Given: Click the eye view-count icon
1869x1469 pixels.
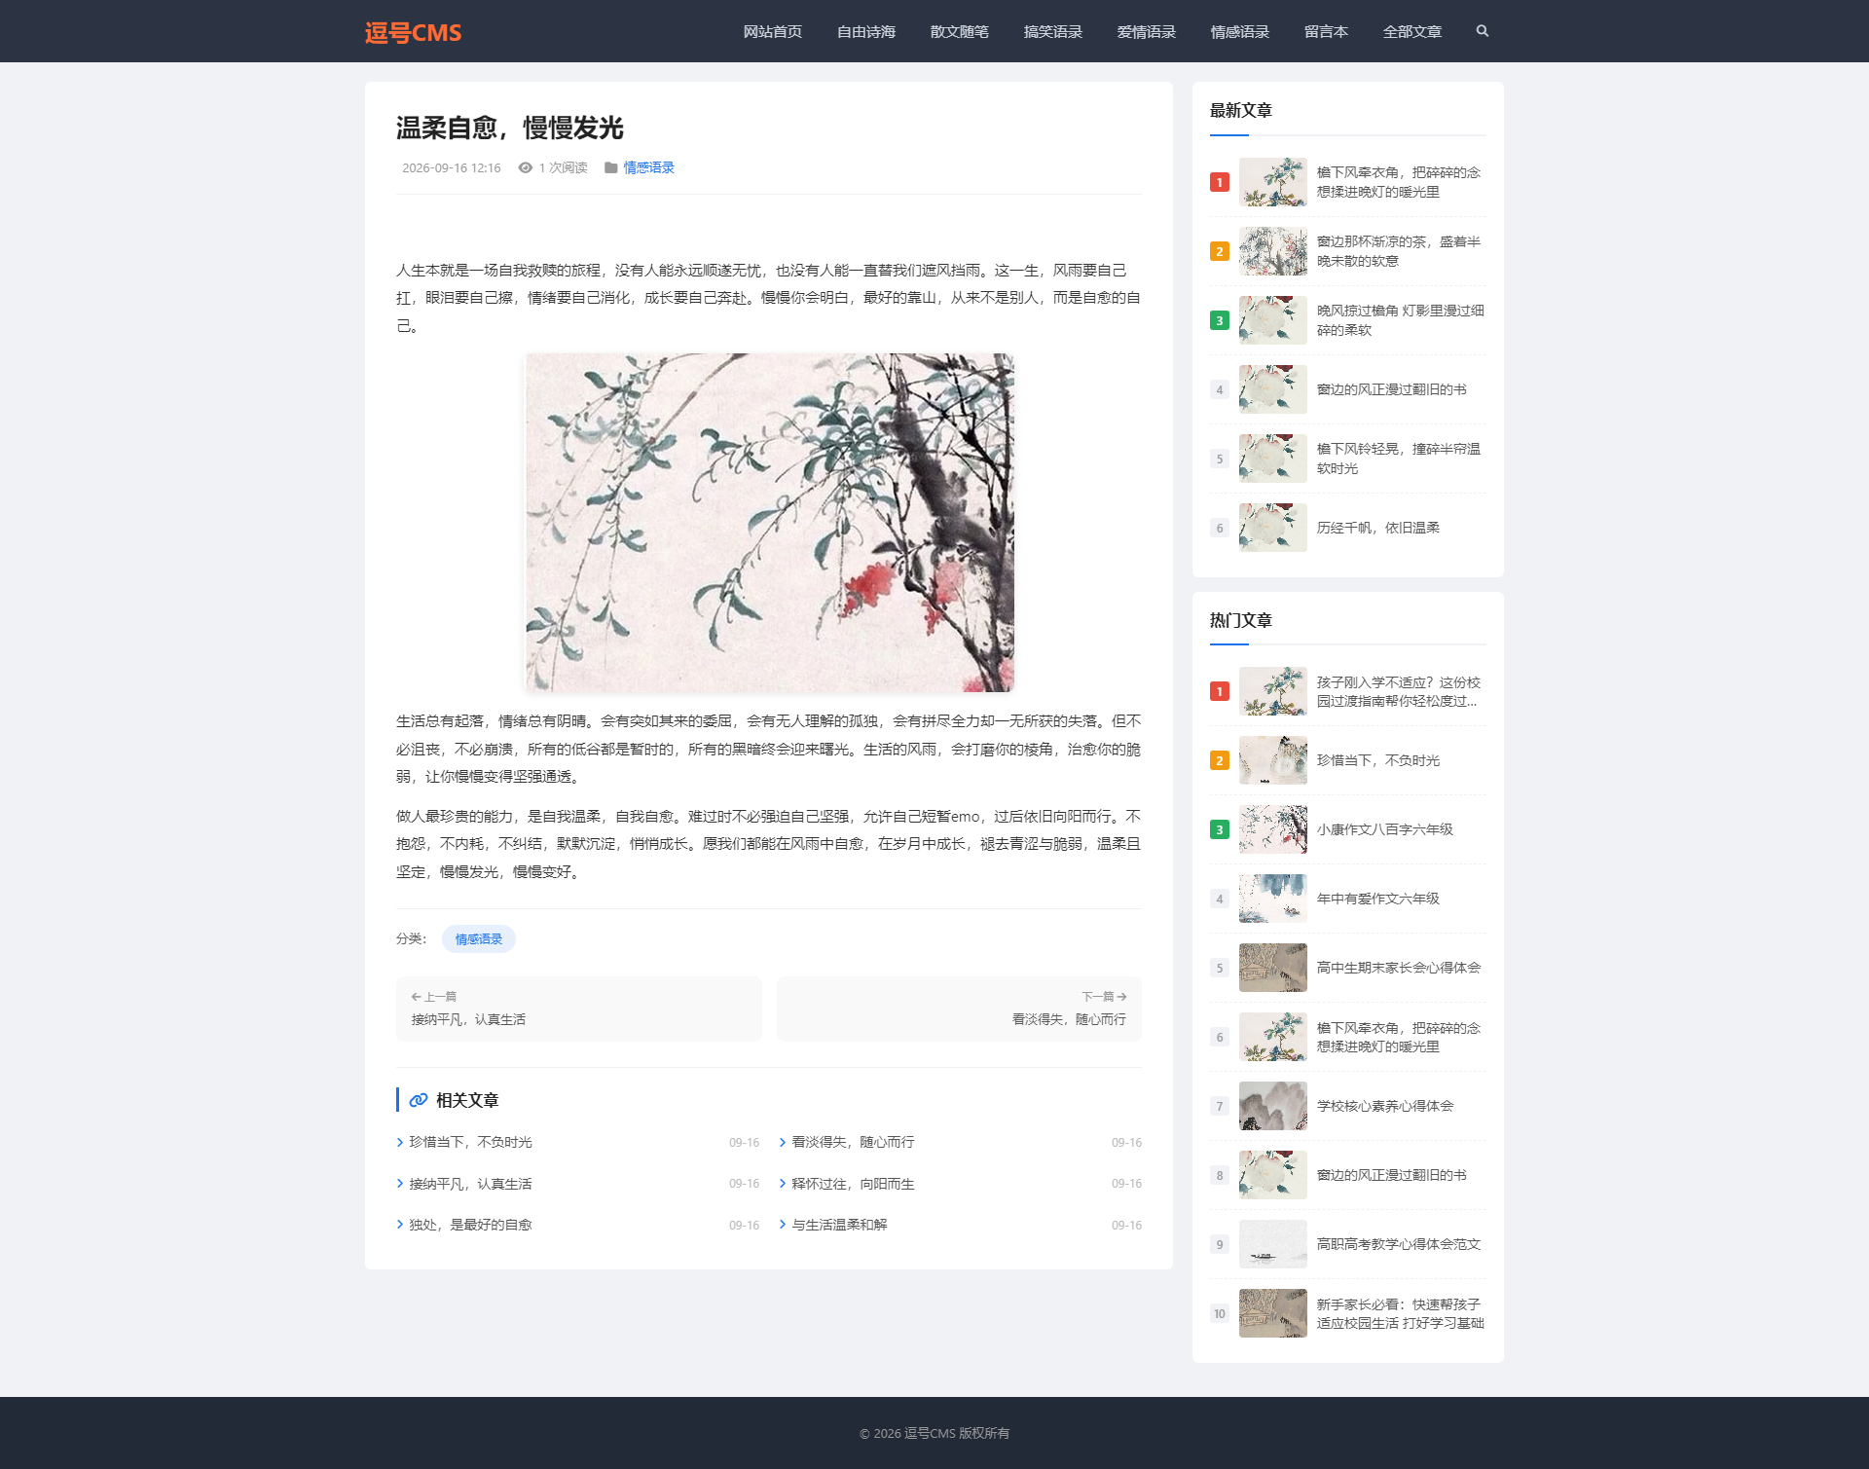Looking at the screenshot, I should pyautogui.click(x=526, y=167).
